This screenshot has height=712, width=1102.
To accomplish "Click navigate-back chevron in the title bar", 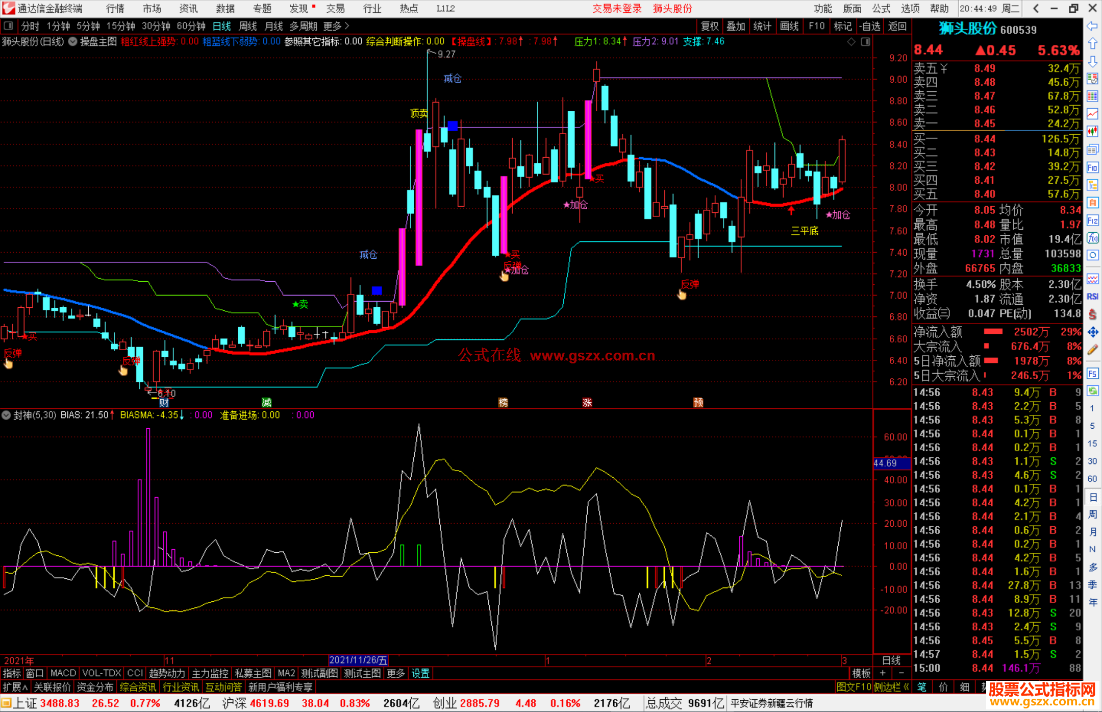I will point(1036,8).
